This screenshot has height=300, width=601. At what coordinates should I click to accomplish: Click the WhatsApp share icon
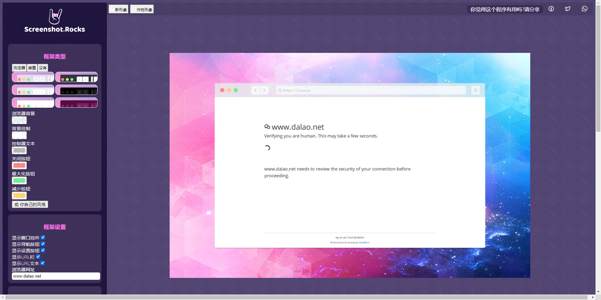(x=584, y=9)
